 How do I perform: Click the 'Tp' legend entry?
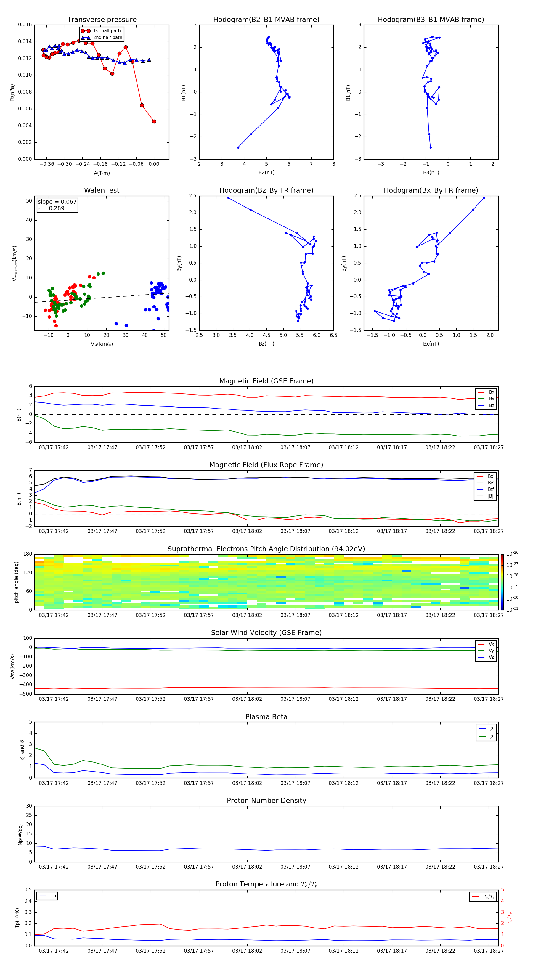point(47,896)
